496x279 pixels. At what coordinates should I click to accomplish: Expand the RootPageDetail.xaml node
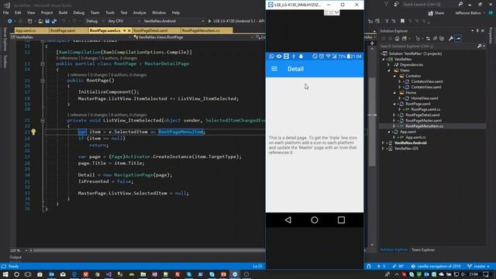click(394, 115)
